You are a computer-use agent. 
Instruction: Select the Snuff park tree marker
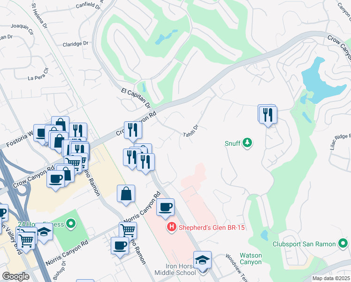tap(247, 142)
